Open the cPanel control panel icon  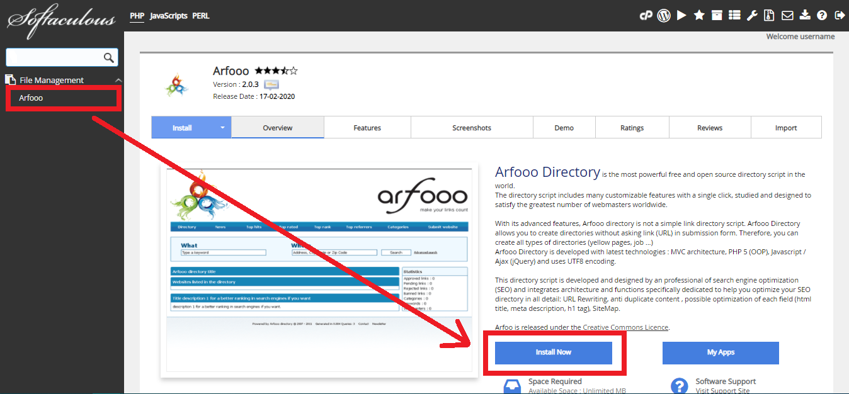[x=646, y=16]
